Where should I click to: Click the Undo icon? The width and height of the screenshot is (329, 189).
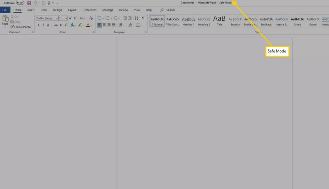[35, 3]
